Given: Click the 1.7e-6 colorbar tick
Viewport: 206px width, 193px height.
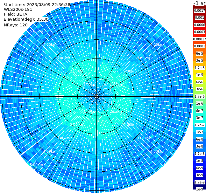Looking at the screenshot, I should coord(200,96).
